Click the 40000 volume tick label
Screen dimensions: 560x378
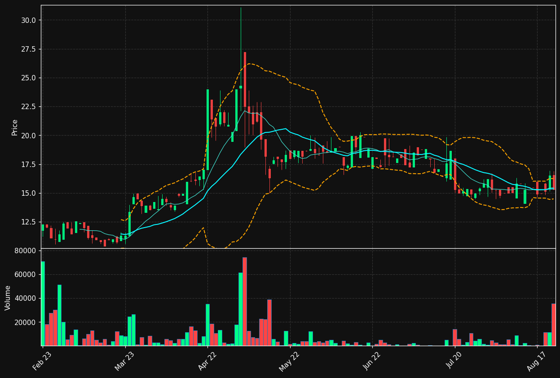pyautogui.click(x=25, y=299)
